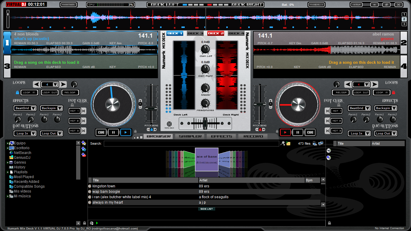Click the right deck RELOOP button
411x231 pixels.
click(341, 93)
